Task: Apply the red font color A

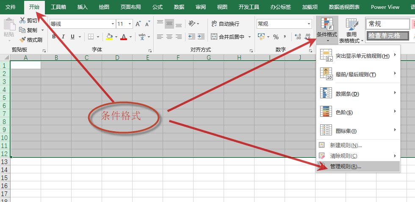Action: point(124,37)
